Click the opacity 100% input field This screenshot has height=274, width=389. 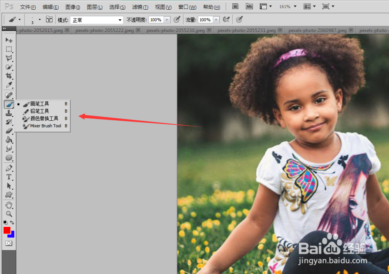156,19
